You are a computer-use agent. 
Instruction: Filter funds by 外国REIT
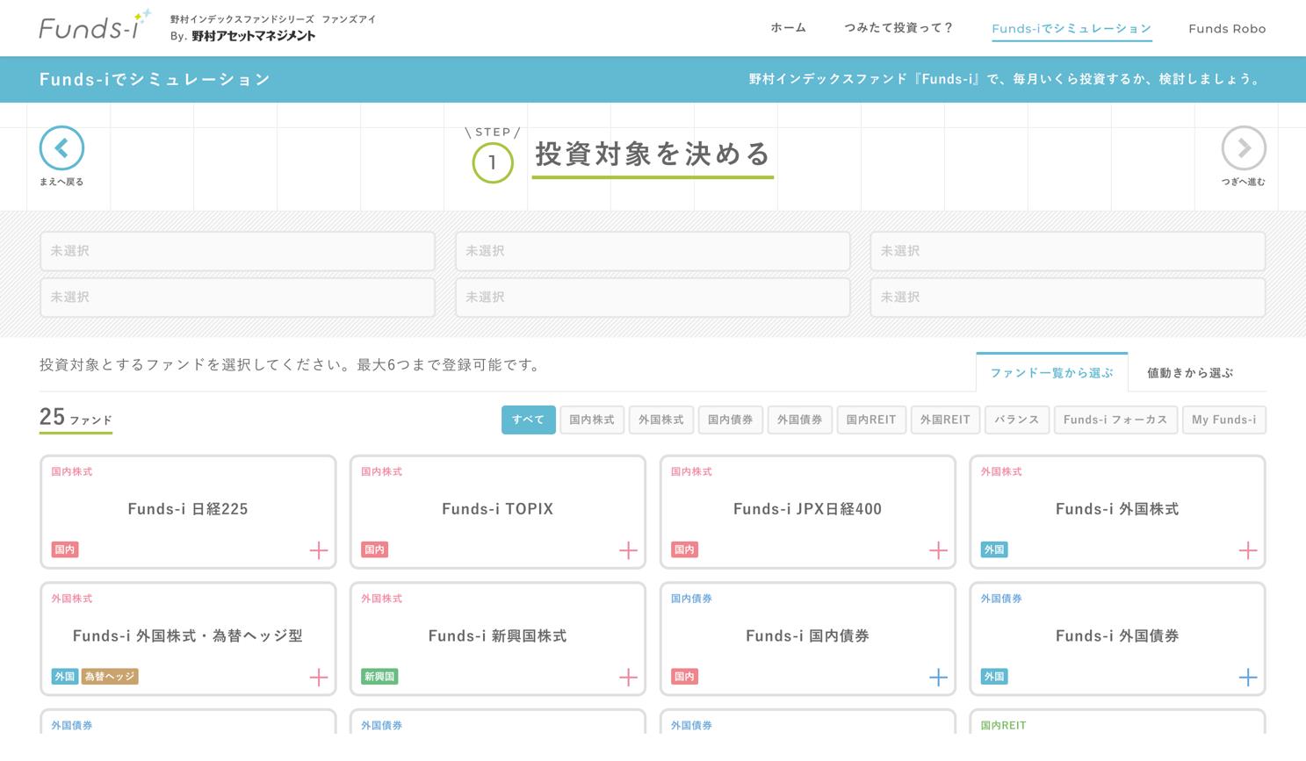tap(945, 420)
